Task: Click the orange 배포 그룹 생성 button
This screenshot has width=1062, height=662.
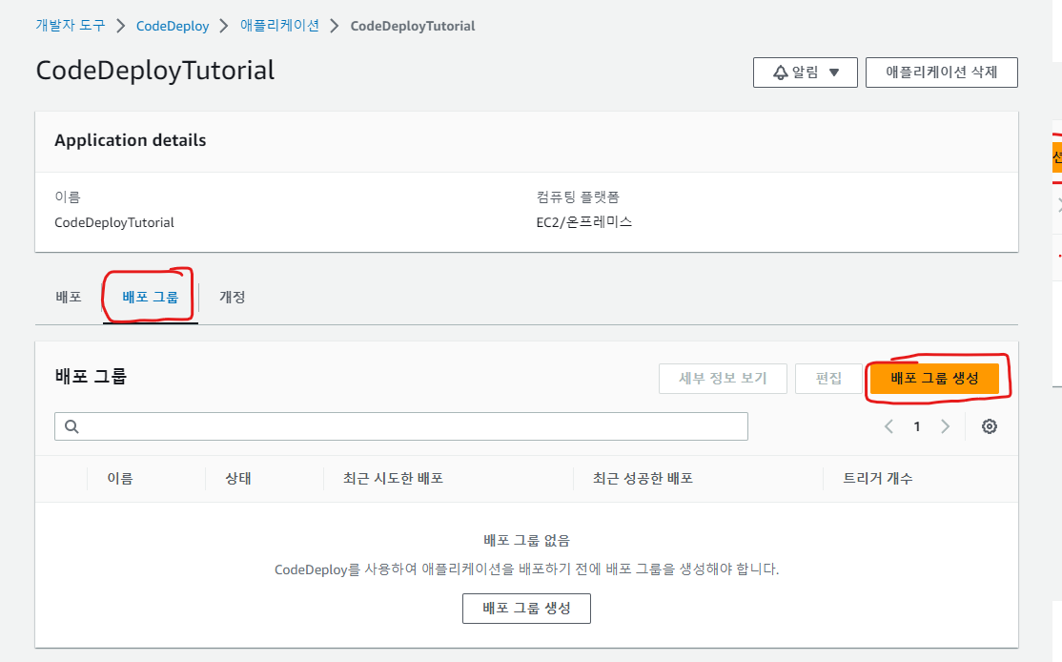Action: (934, 378)
